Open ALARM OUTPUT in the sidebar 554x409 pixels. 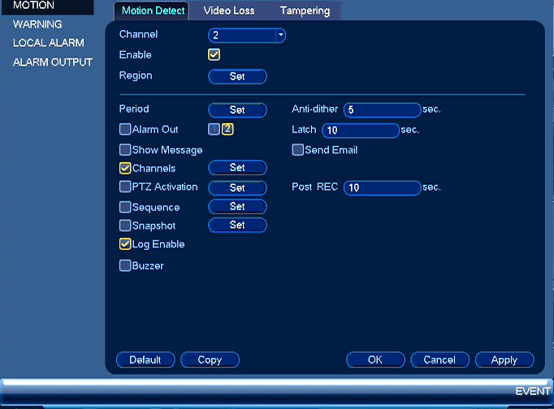pyautogui.click(x=53, y=62)
